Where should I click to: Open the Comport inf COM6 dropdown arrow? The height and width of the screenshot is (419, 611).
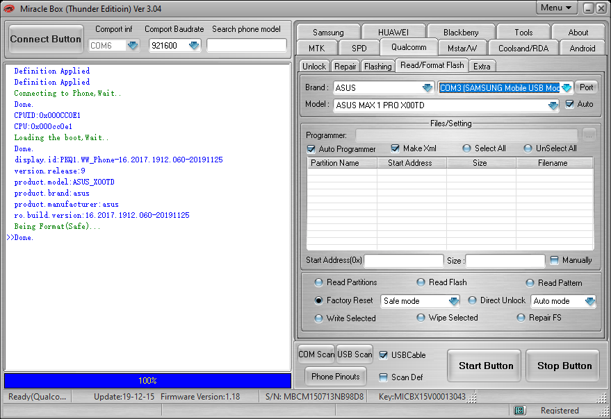coord(133,46)
